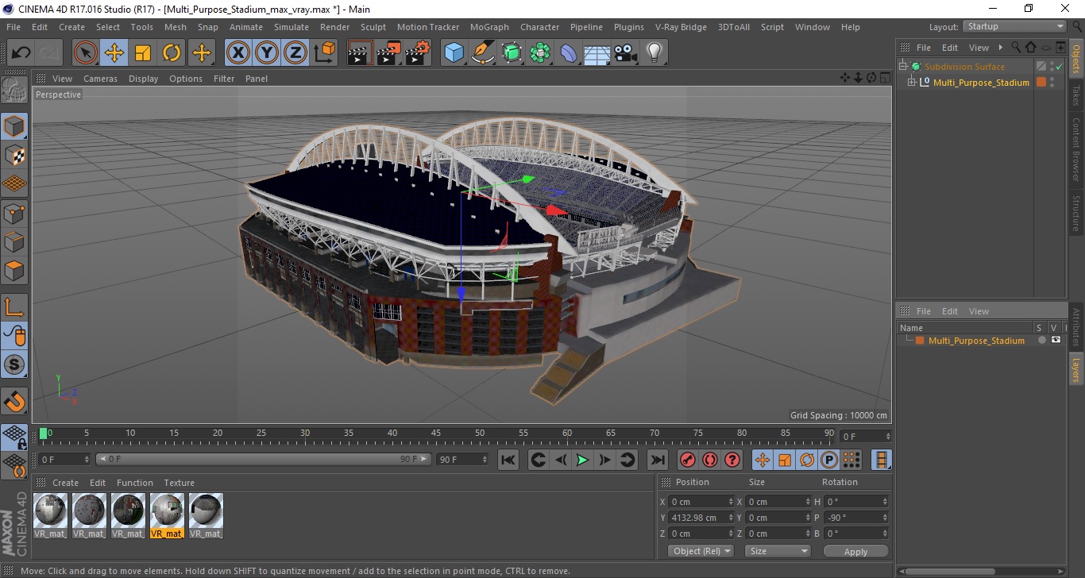The image size is (1085, 578).
Task: Add a Subdivision Surface generator
Action: click(512, 53)
